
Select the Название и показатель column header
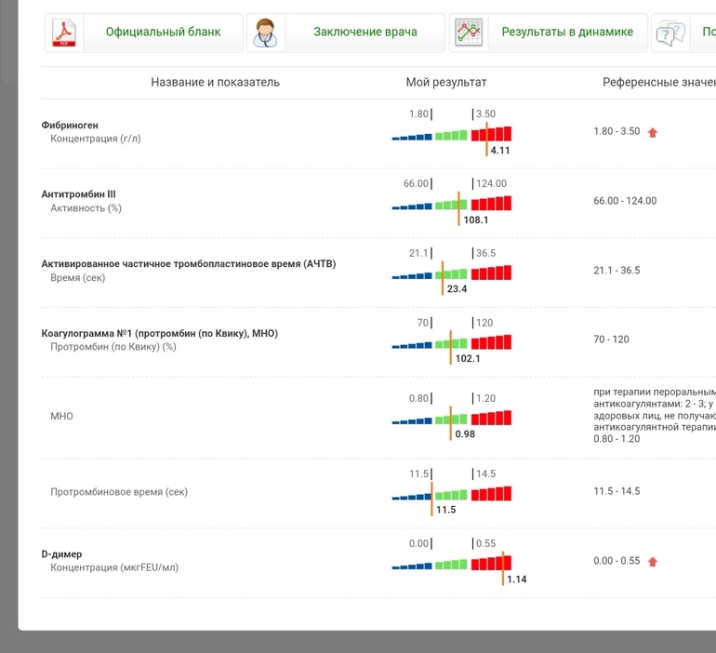pos(215,82)
